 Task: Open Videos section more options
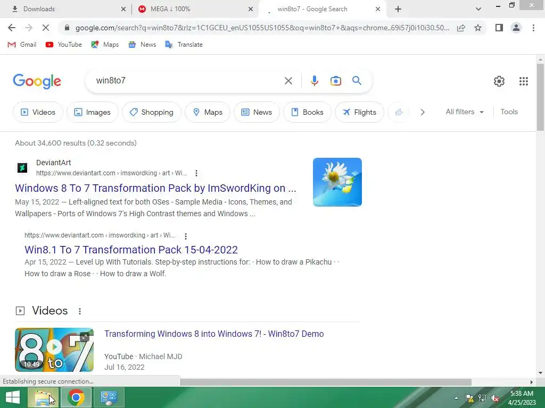coord(80,311)
